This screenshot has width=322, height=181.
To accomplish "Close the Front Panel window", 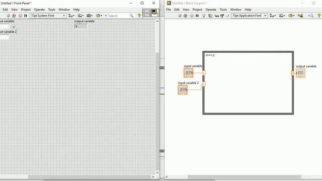I will tap(153, 3).
